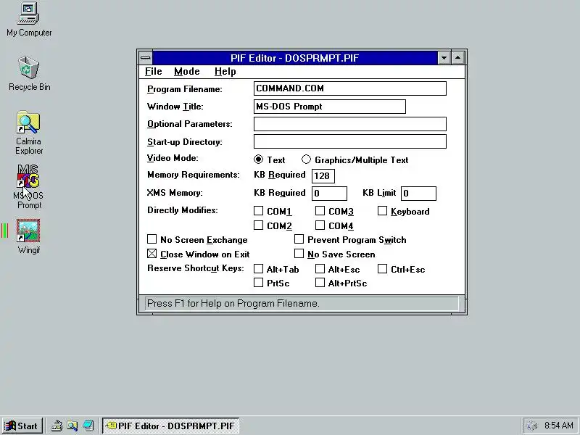Click the XMS Memory KB Required field
The width and height of the screenshot is (580, 435).
(x=330, y=193)
